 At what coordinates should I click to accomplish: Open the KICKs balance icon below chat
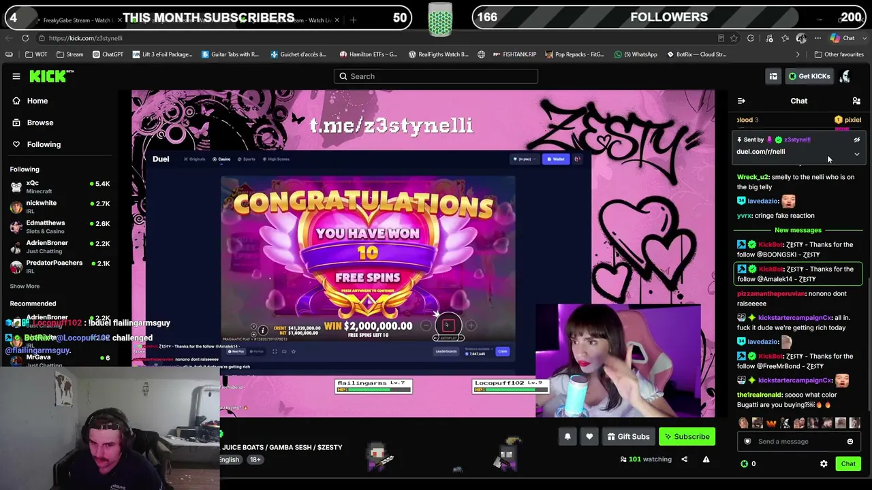coord(744,463)
